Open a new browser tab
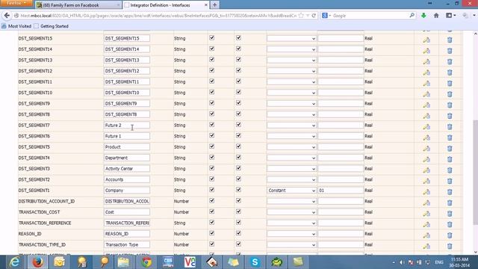 click(x=214, y=5)
